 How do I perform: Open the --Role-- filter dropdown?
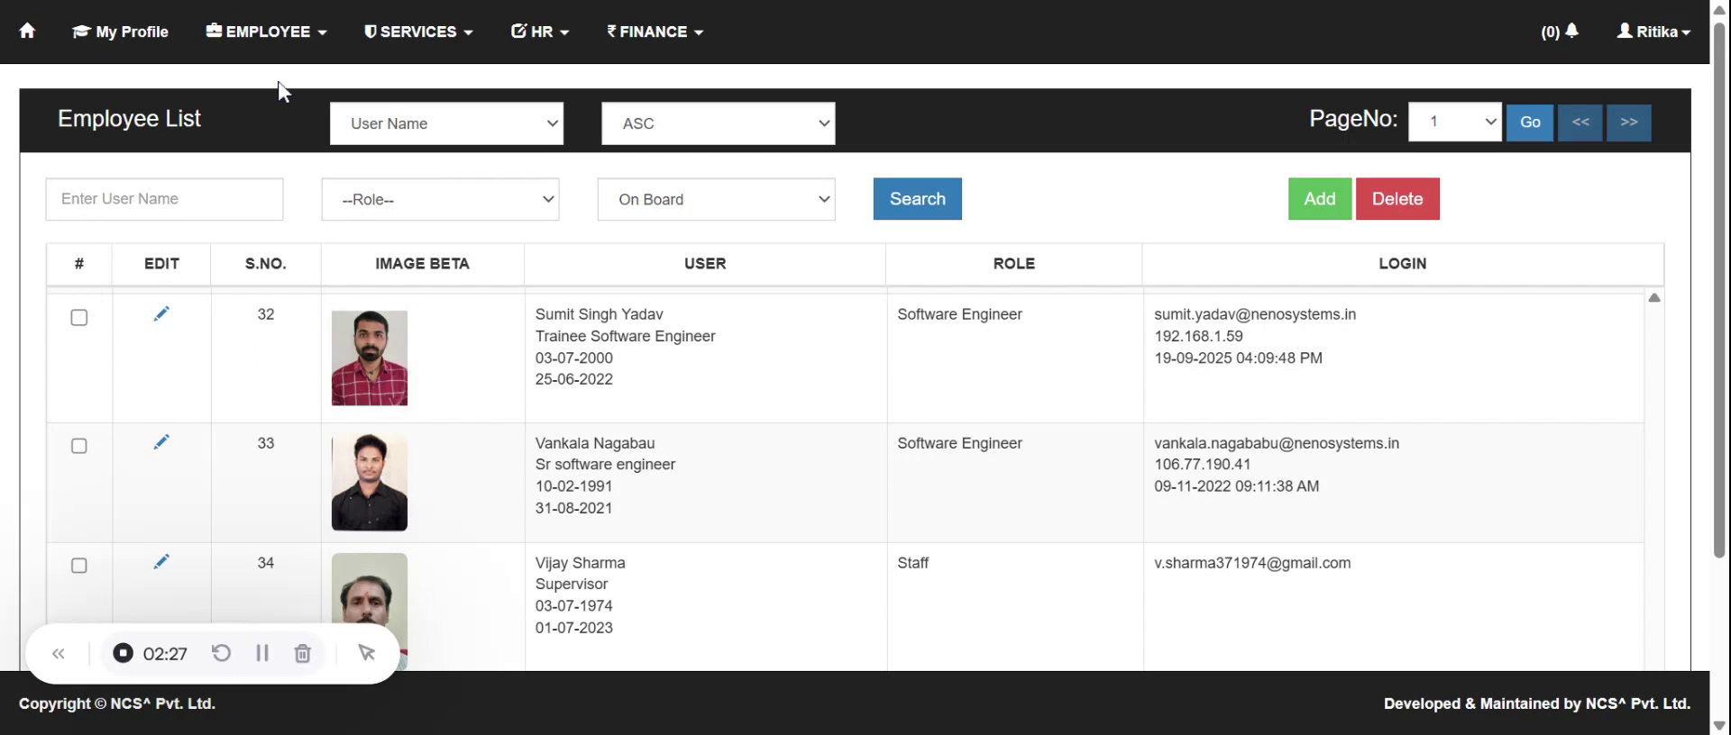click(441, 199)
